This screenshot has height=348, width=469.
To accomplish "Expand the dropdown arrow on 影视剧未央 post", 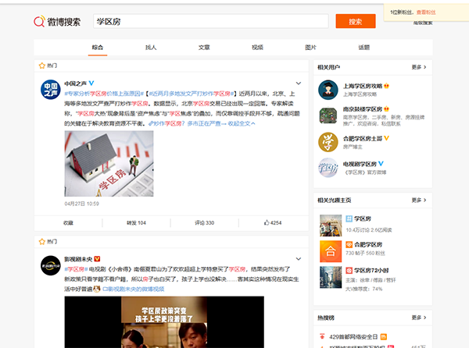I will tap(299, 259).
